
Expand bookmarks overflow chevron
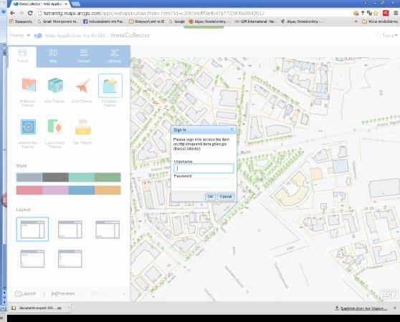pos(356,21)
